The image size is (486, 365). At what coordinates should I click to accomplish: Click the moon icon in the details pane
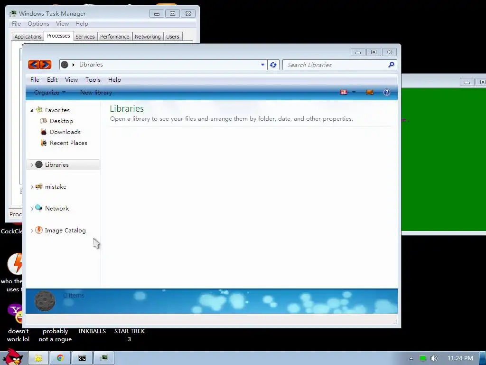45,301
